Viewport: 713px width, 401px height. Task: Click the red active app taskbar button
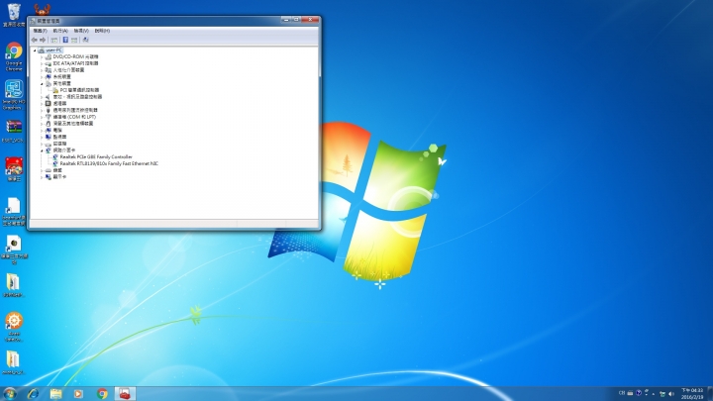tap(125, 393)
